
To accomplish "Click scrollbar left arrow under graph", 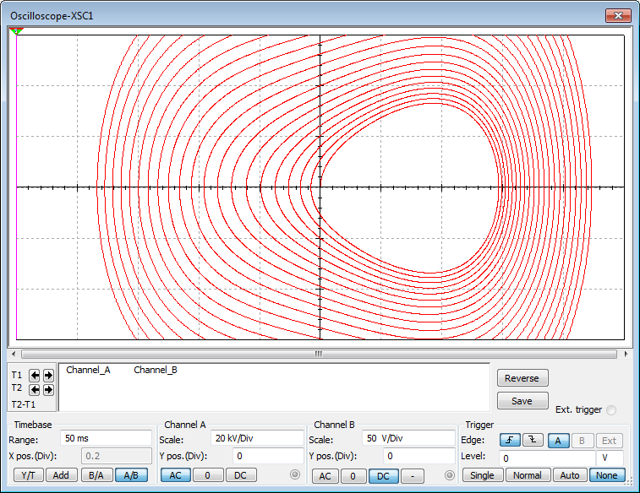I will [x=14, y=354].
